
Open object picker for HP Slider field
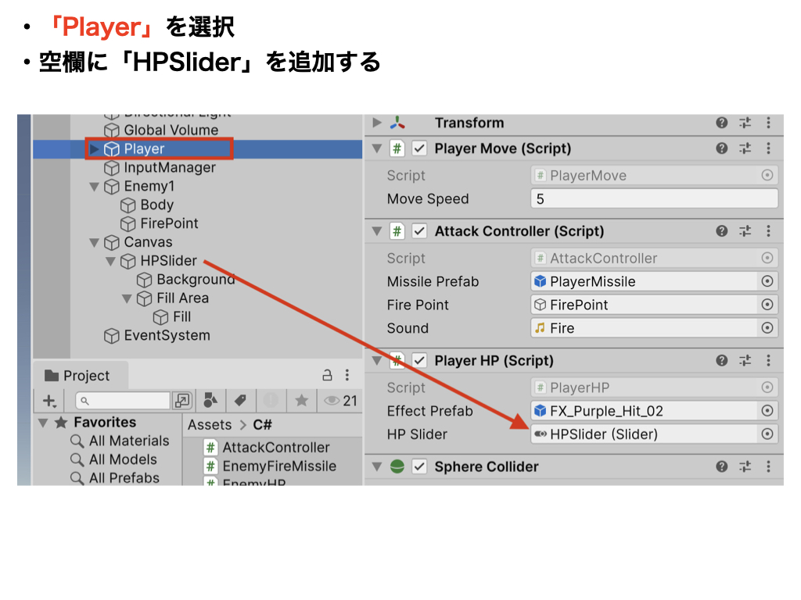click(x=767, y=434)
